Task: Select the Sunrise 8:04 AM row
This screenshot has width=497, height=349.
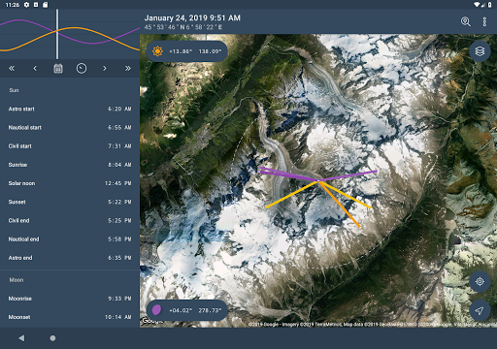Action: (70, 165)
